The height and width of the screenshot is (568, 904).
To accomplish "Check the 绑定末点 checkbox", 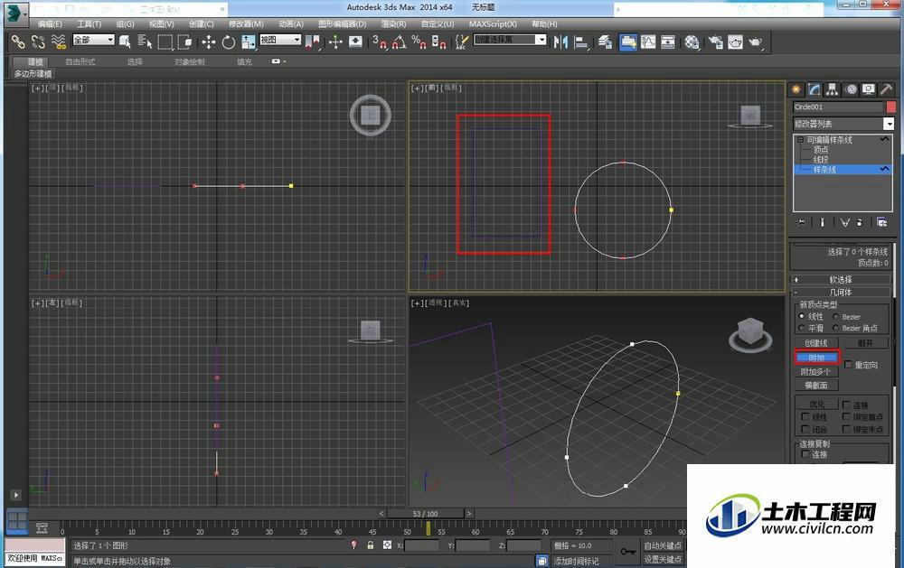I will coord(846,429).
